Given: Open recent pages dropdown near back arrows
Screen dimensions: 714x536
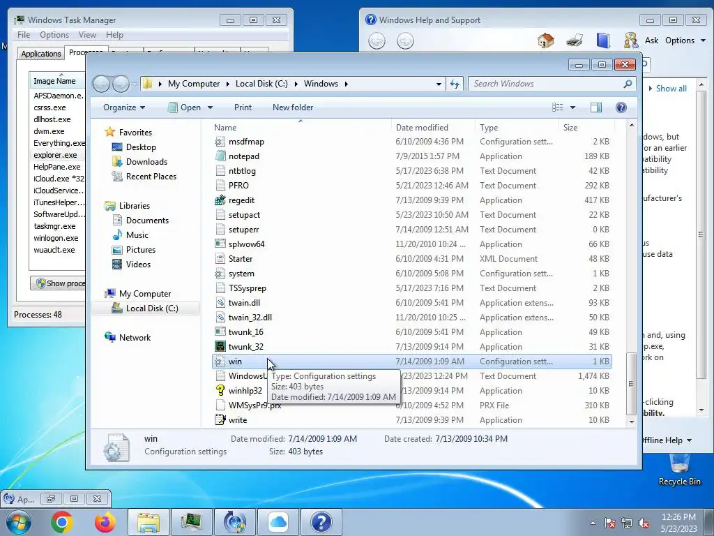Looking at the screenshot, I should pyautogui.click(x=135, y=84).
